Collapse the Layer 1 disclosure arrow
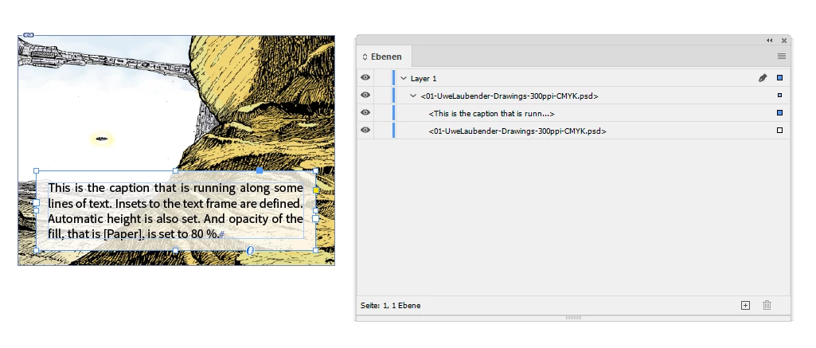The height and width of the screenshot is (348, 816). tap(404, 78)
